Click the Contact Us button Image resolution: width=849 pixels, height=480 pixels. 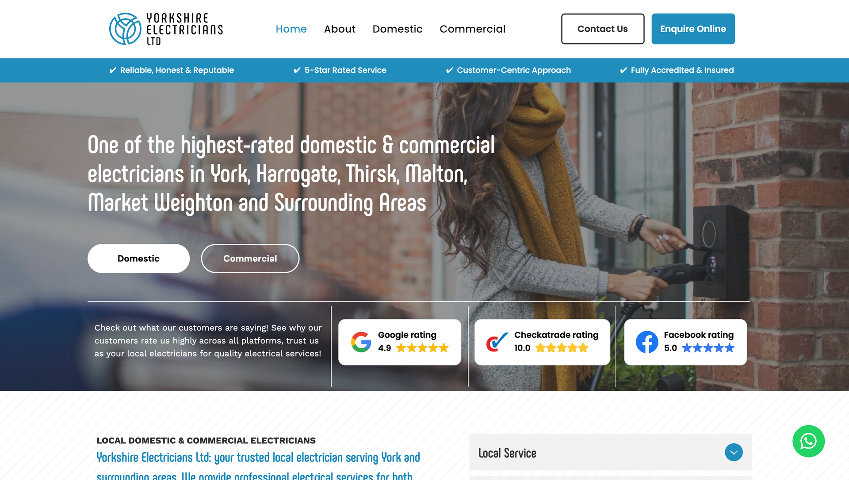pyautogui.click(x=603, y=29)
